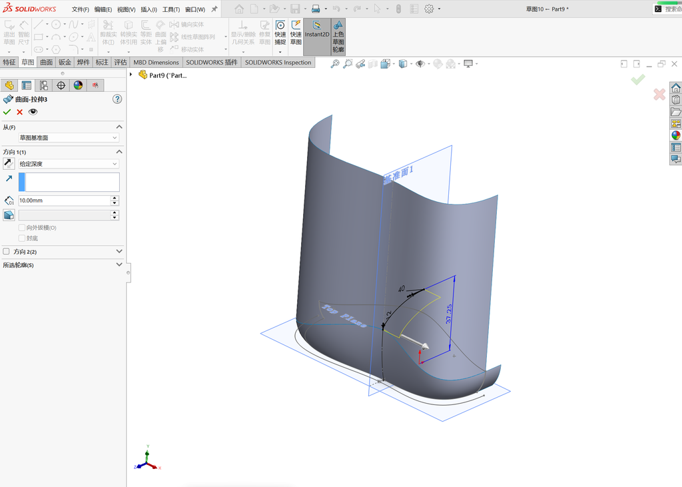Click the depth value field 10.00mm
This screenshot has height=487, width=682.
(65, 201)
